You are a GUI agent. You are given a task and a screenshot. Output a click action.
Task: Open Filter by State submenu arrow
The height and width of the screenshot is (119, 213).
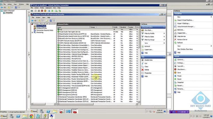(164, 36)
